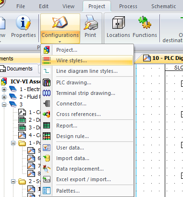Click the Palettes icon
183x197 pixels.
click(47, 191)
